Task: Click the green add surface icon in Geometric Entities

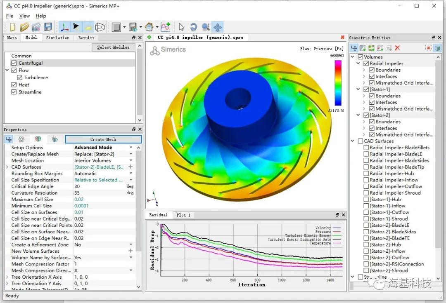Action: pyautogui.click(x=371, y=48)
